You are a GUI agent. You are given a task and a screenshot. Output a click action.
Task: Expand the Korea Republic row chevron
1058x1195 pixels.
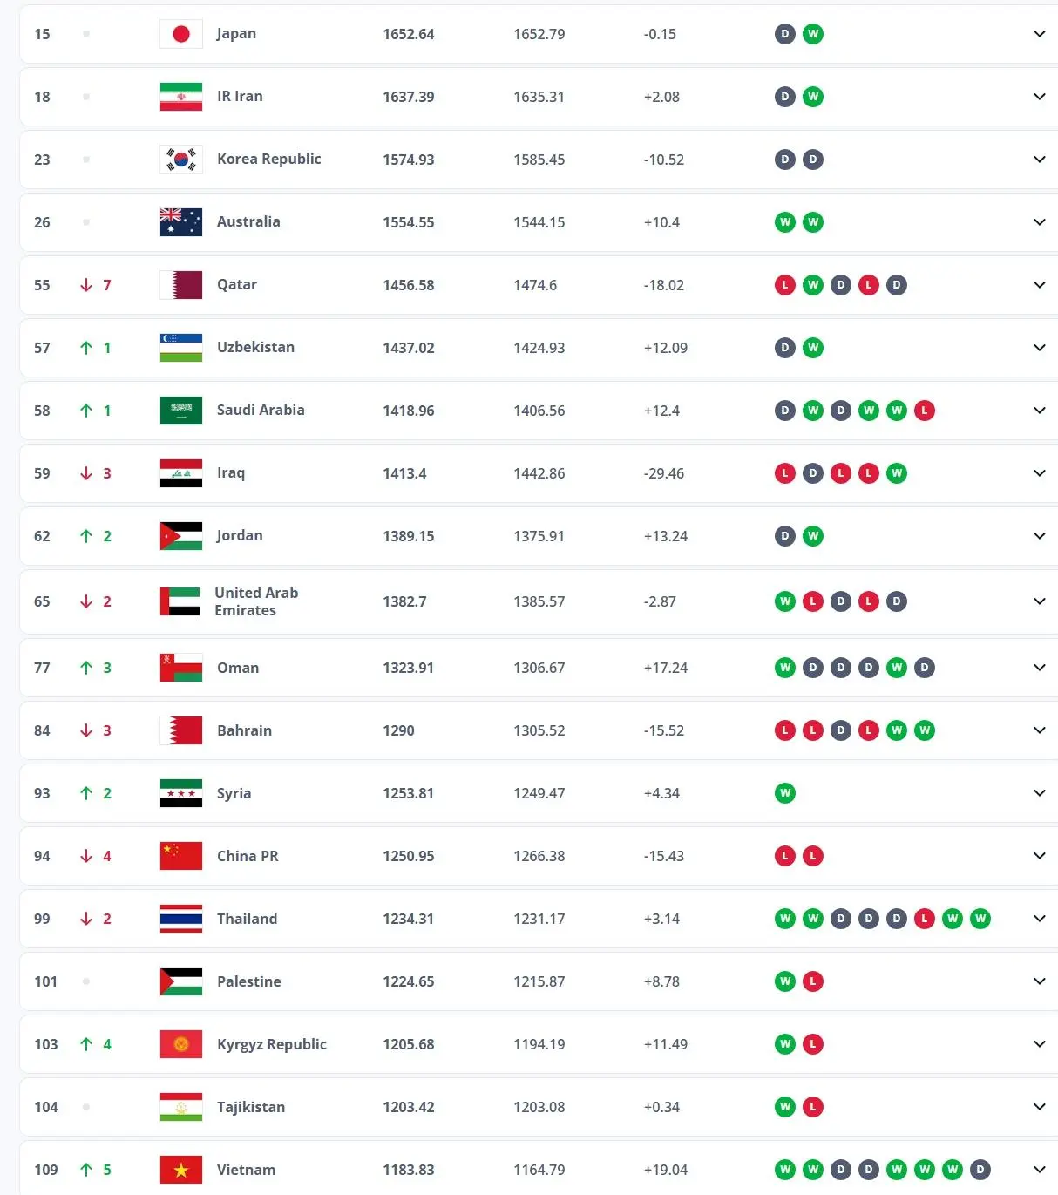[x=1039, y=160]
